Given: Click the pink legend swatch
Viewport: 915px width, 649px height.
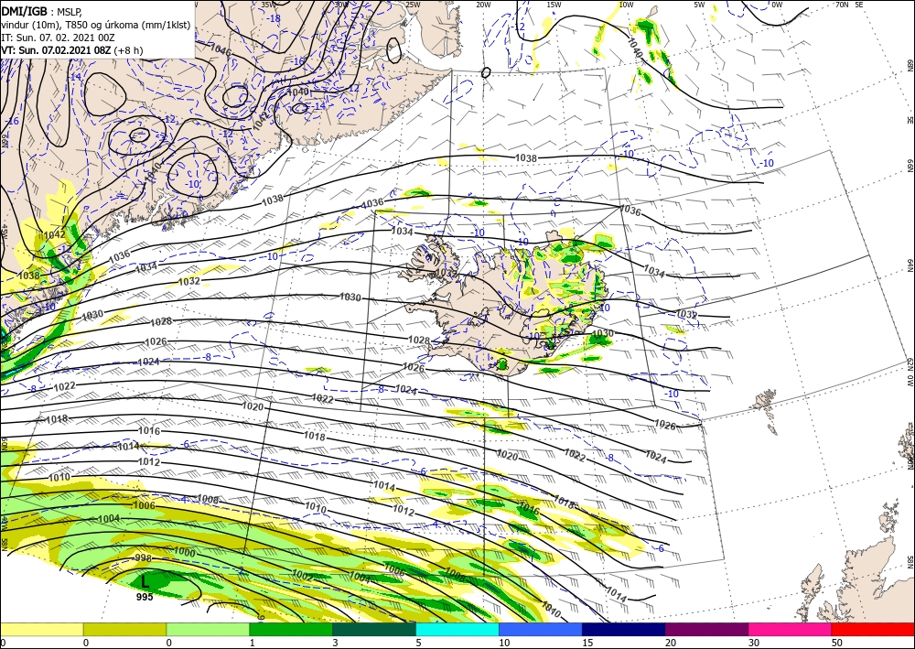Looking at the screenshot, I should 791,629.
